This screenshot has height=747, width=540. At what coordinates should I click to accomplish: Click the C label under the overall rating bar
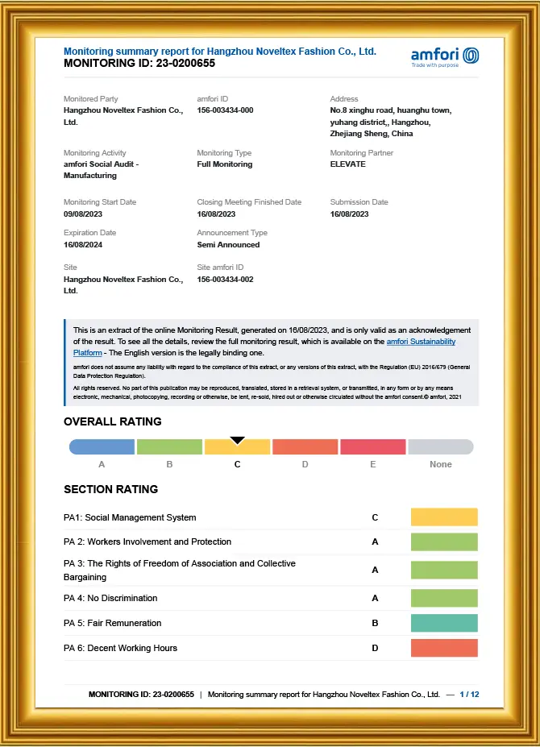pos(237,464)
